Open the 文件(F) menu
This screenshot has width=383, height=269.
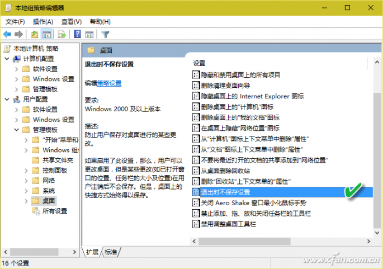[15, 22]
